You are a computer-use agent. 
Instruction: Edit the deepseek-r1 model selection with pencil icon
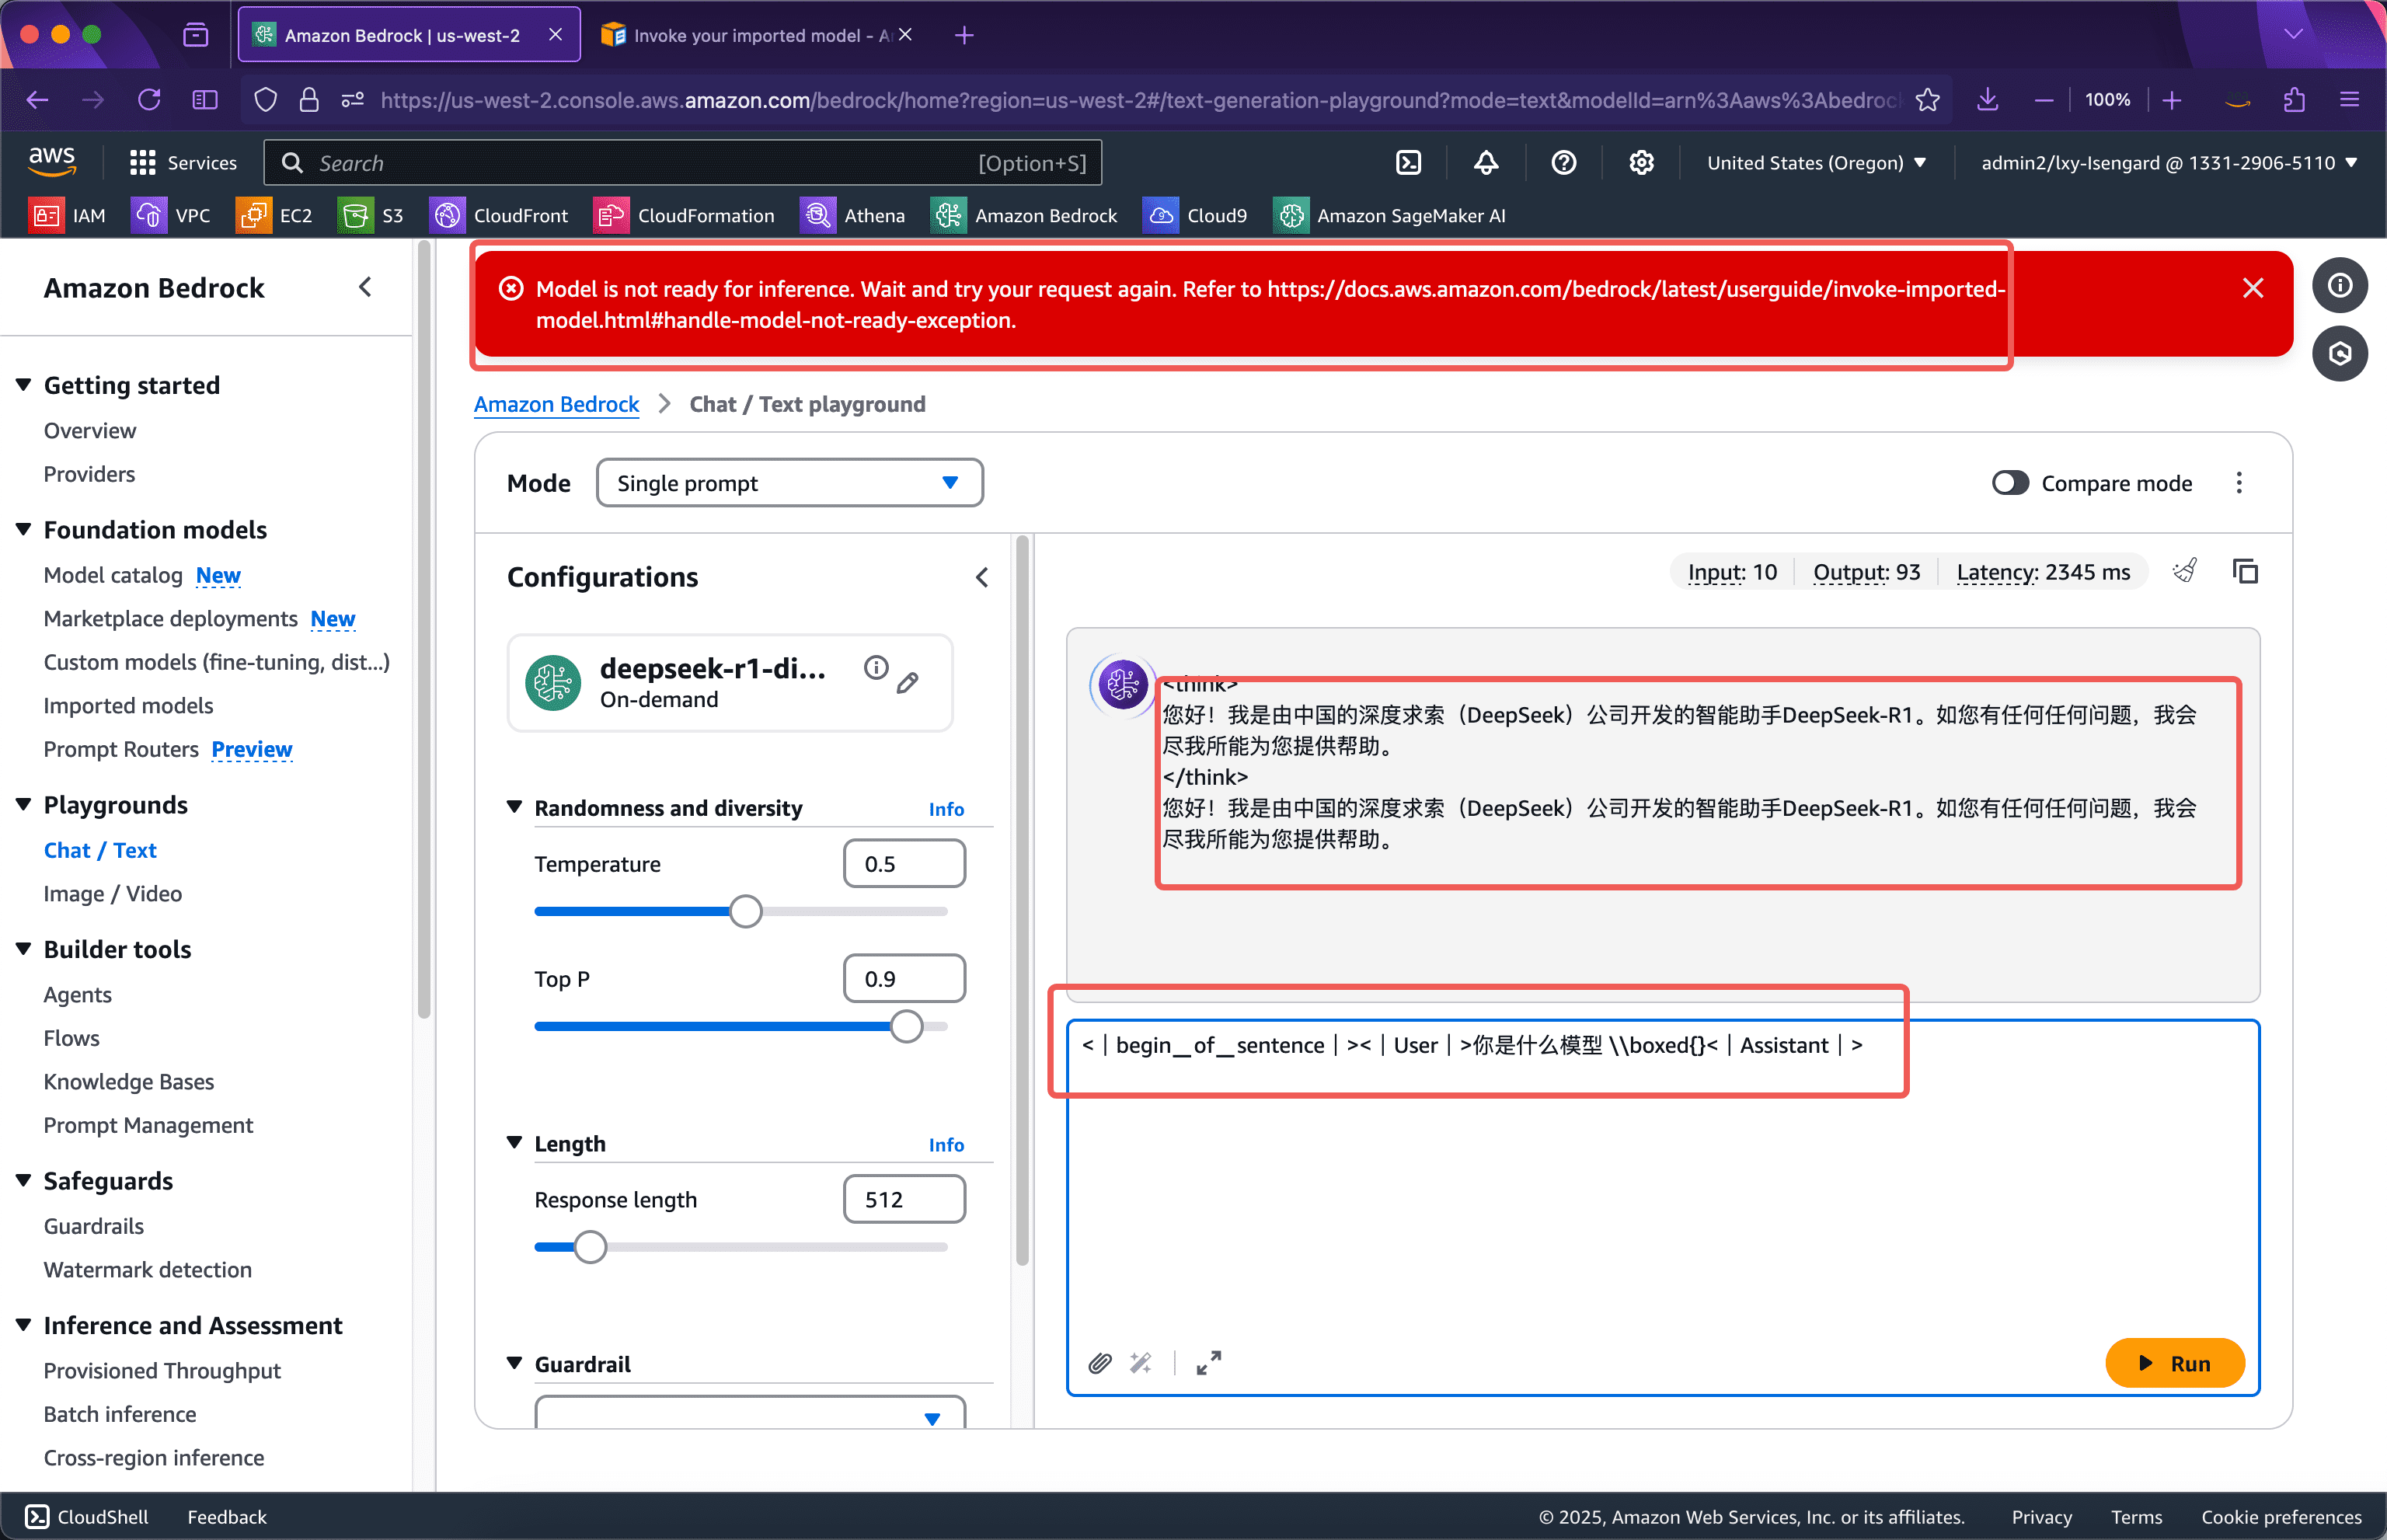[x=908, y=683]
